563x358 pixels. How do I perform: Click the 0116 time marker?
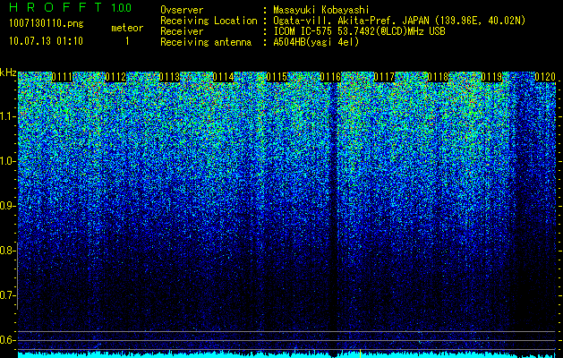tap(330, 77)
